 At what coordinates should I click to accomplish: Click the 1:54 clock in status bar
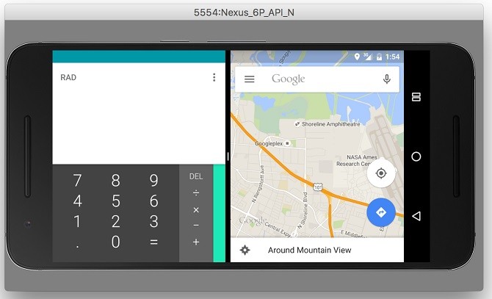[x=393, y=57]
